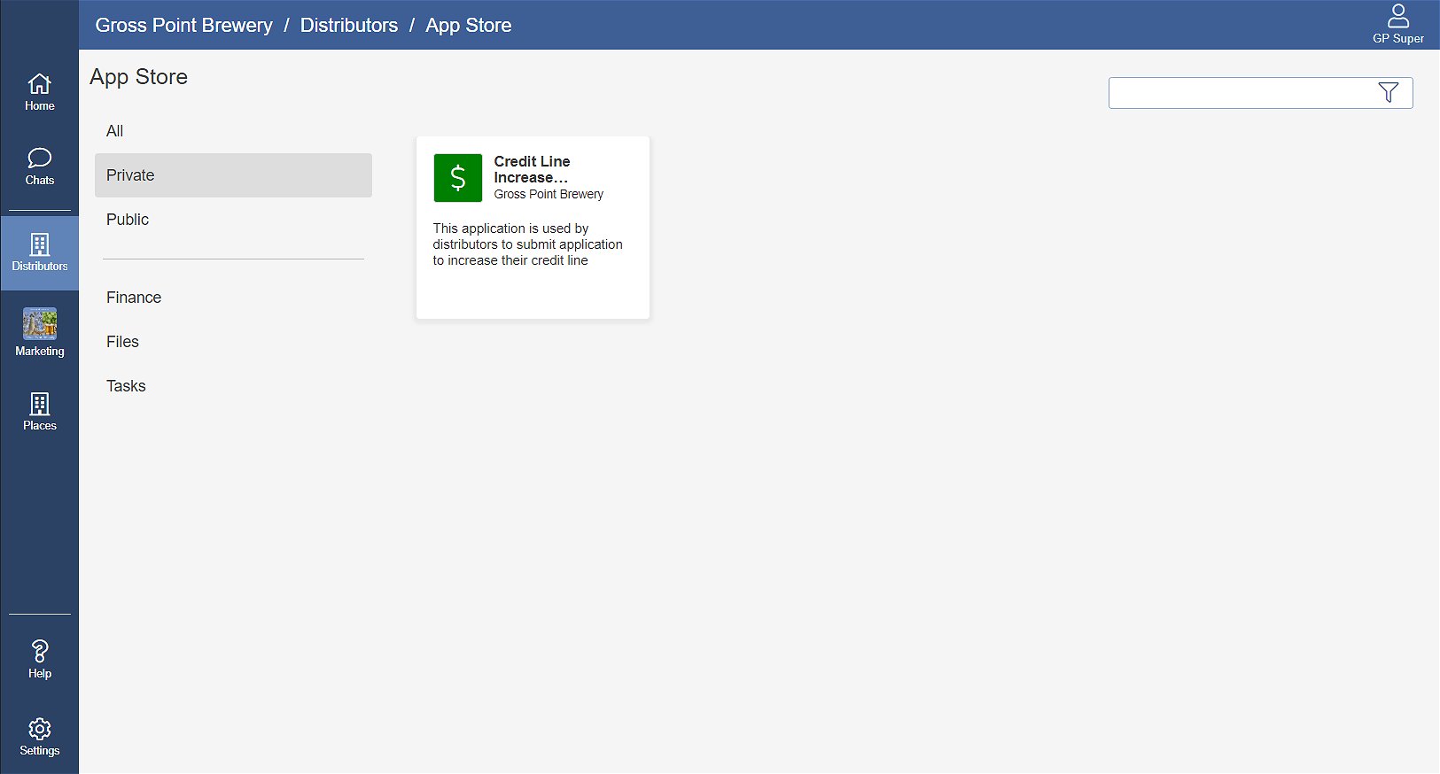Click the filter funnel icon
The image size is (1440, 774).
tap(1389, 92)
